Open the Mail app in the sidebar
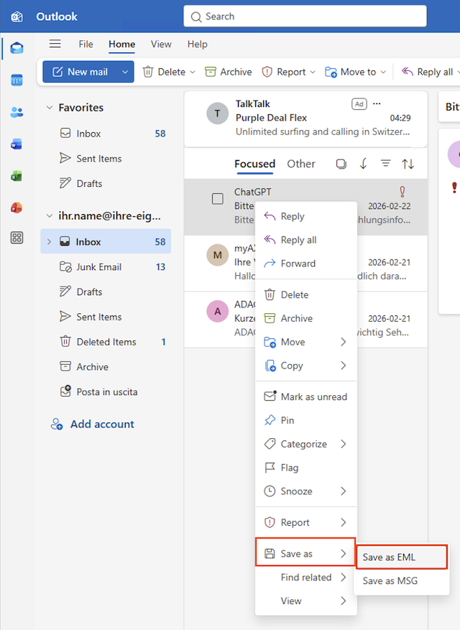Viewport: 460px width, 630px height. [x=17, y=48]
